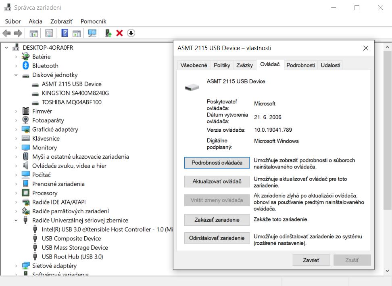The height and width of the screenshot is (286, 392).
Task: Click the Klávesnice keyboard icon
Action: point(25,138)
